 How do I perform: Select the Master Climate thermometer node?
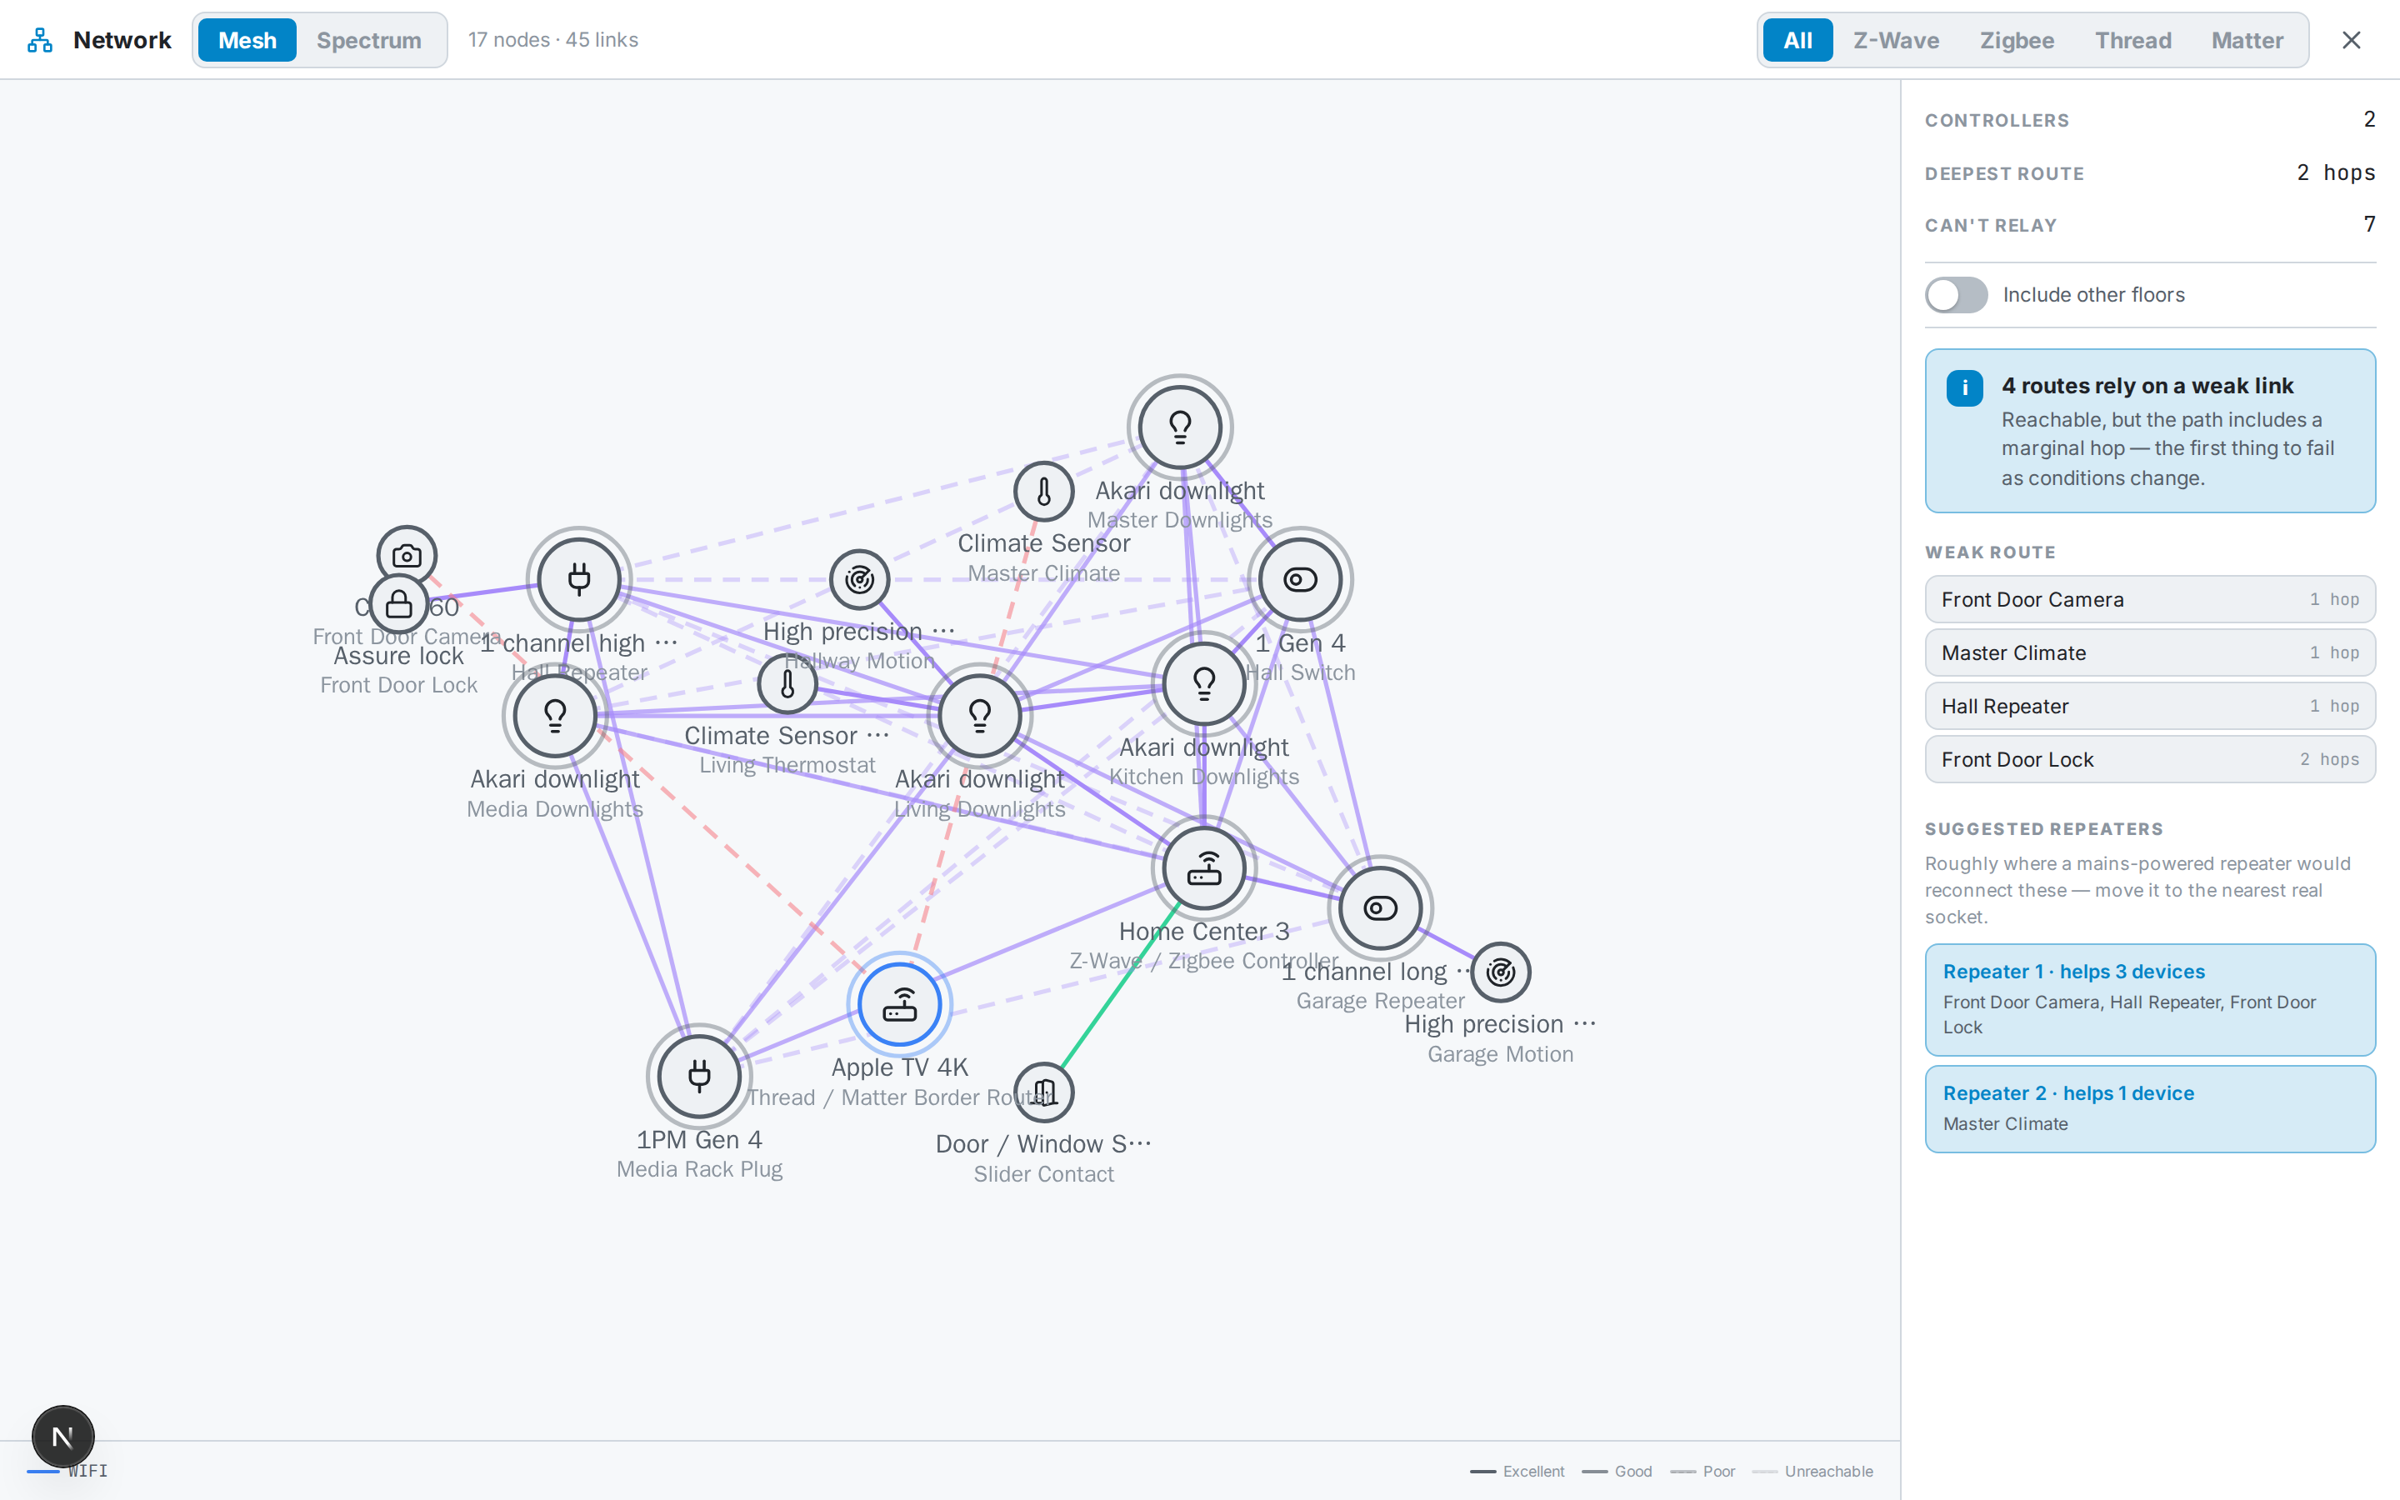pos(1044,491)
